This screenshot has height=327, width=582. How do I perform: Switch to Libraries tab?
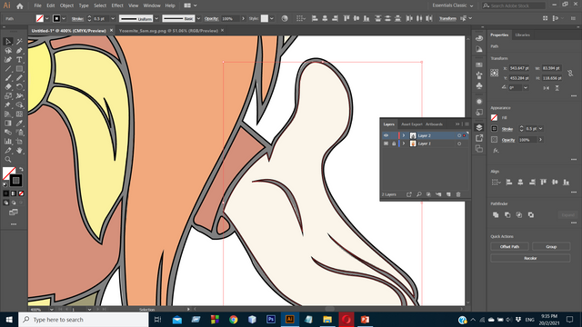[523, 35]
